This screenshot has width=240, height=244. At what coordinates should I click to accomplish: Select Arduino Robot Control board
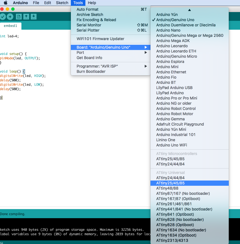(189, 109)
